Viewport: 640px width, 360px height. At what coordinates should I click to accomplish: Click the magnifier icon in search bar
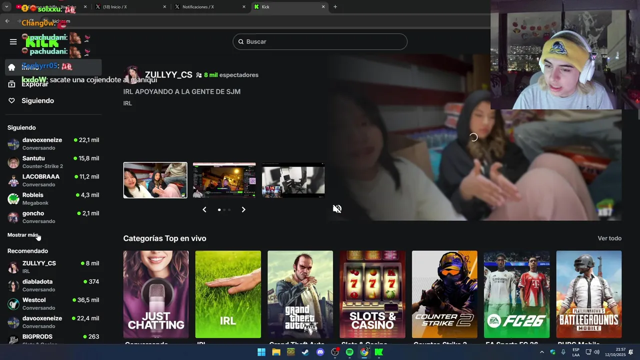click(240, 41)
